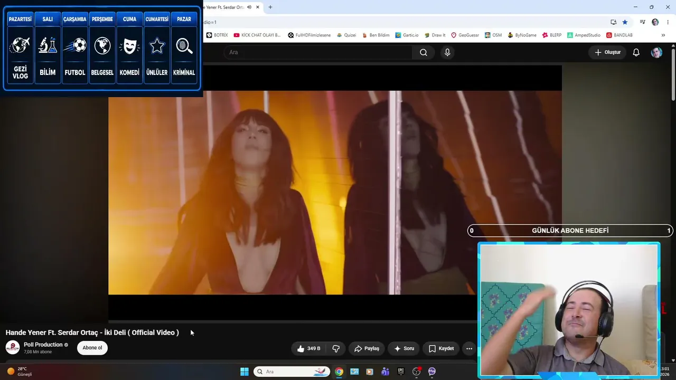Open the Poll Production channel avatar

click(x=13, y=348)
